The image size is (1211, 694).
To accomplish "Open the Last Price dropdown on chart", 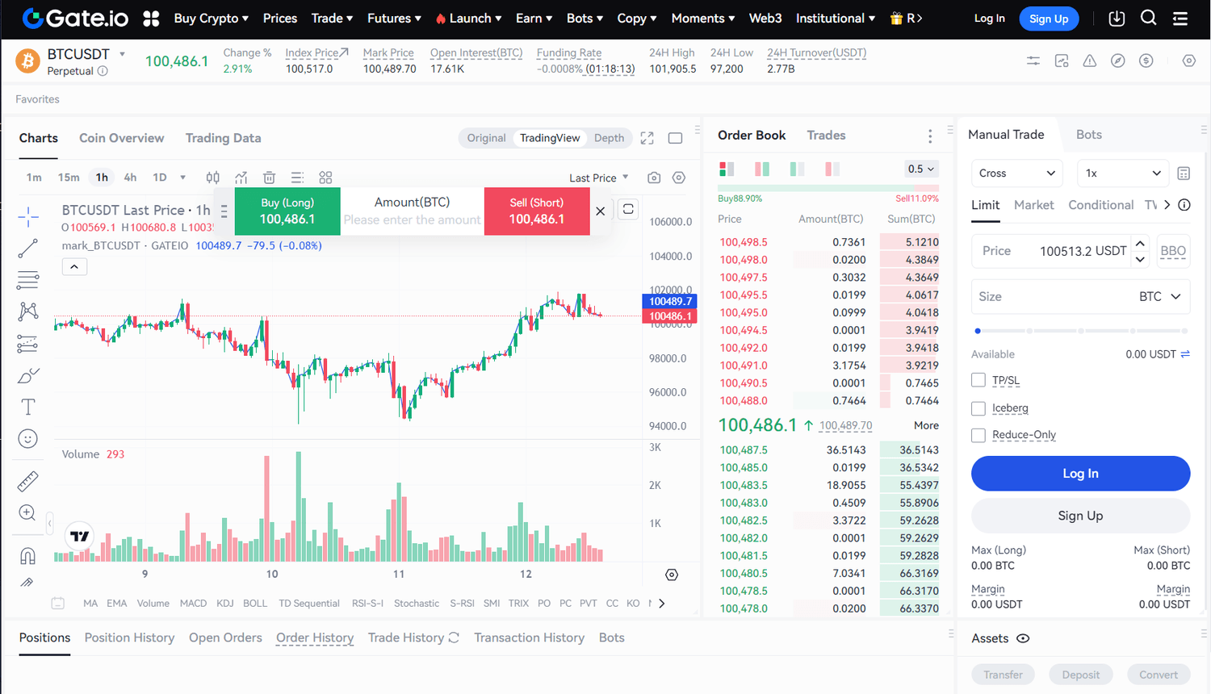I will [x=598, y=178].
